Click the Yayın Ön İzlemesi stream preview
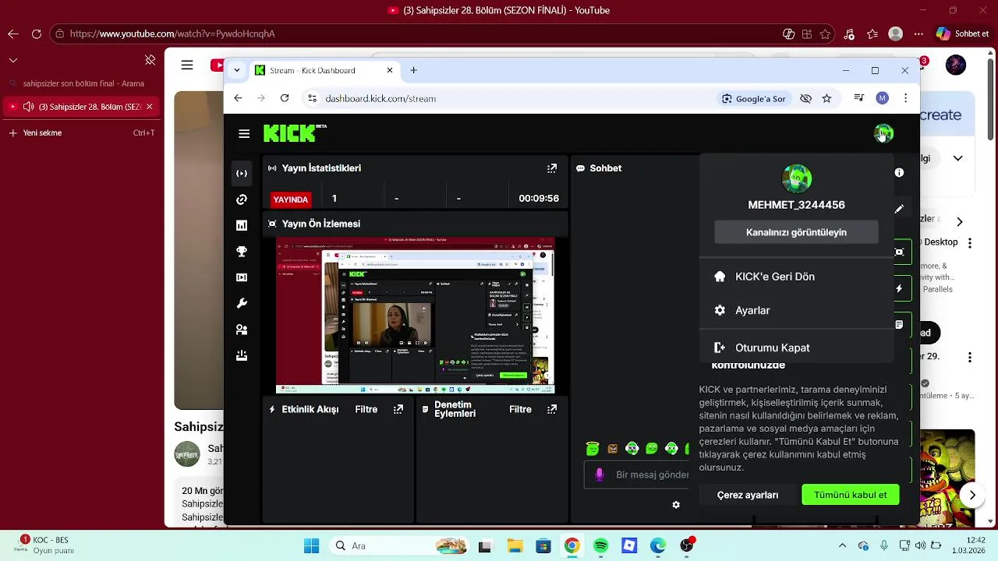This screenshot has width=998, height=561. pos(415,316)
